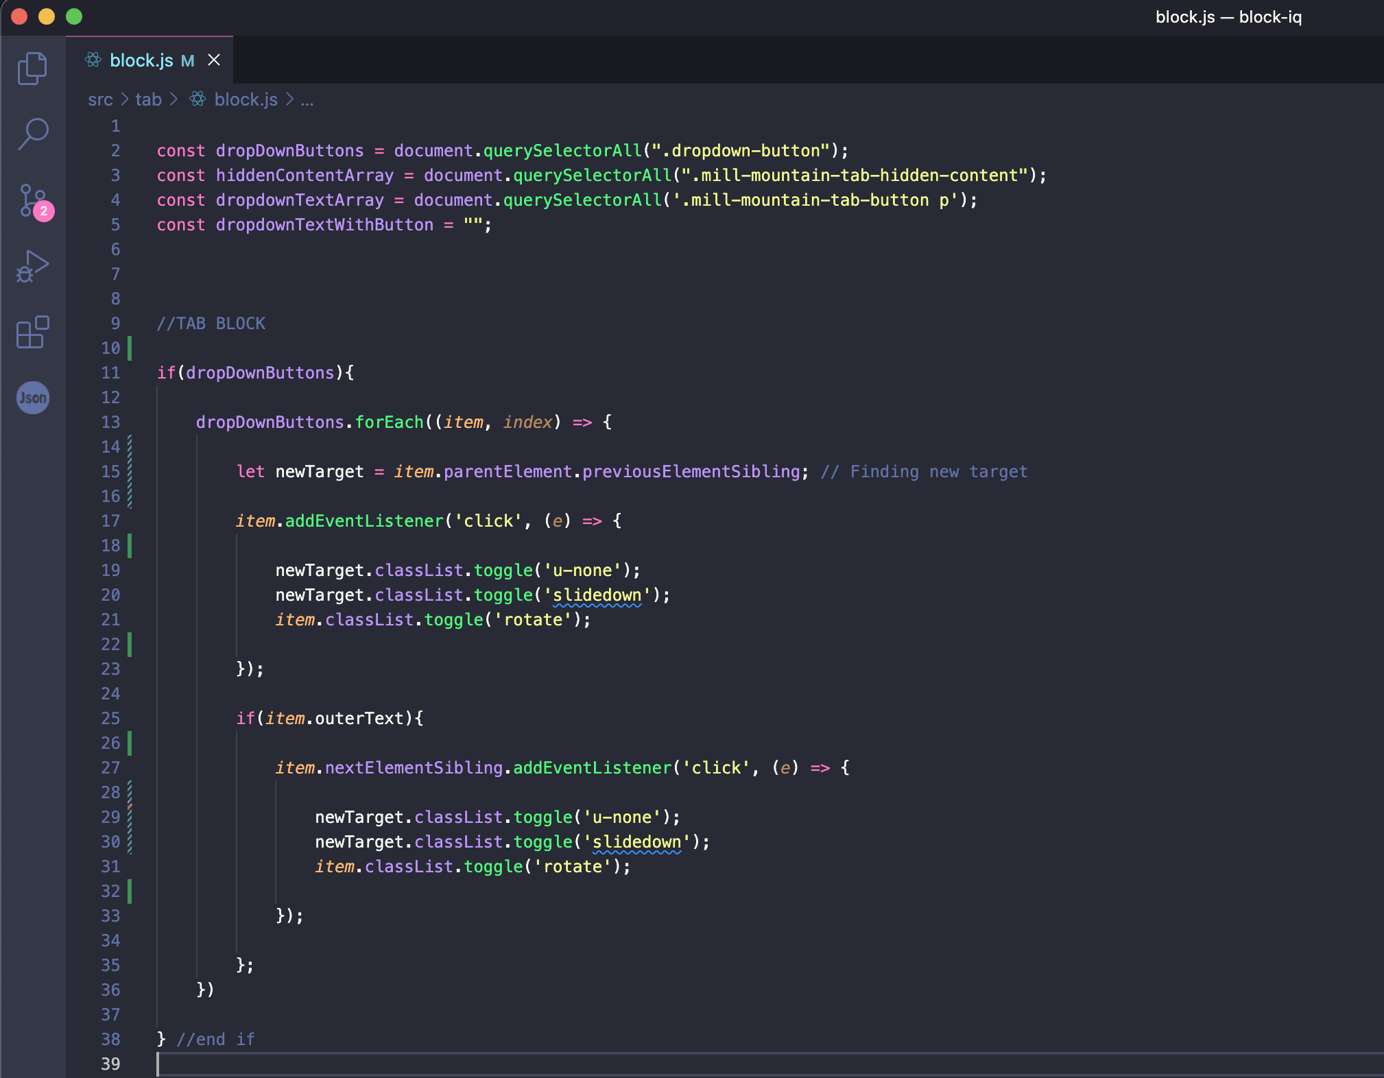Image resolution: width=1384 pixels, height=1078 pixels.
Task: Click the yellow minimize window button
Action: [x=47, y=16]
